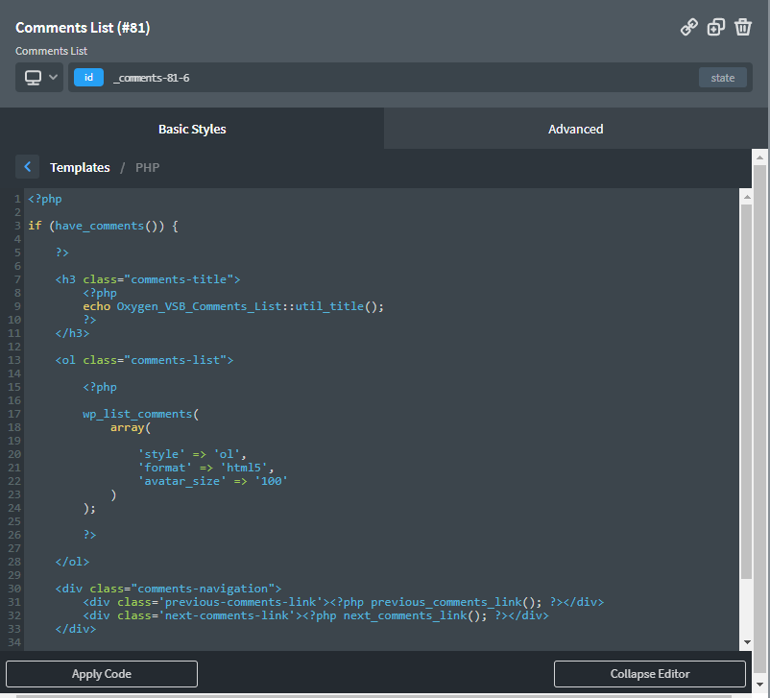
Task: Click the closing </h3> tag line
Action: coord(72,333)
